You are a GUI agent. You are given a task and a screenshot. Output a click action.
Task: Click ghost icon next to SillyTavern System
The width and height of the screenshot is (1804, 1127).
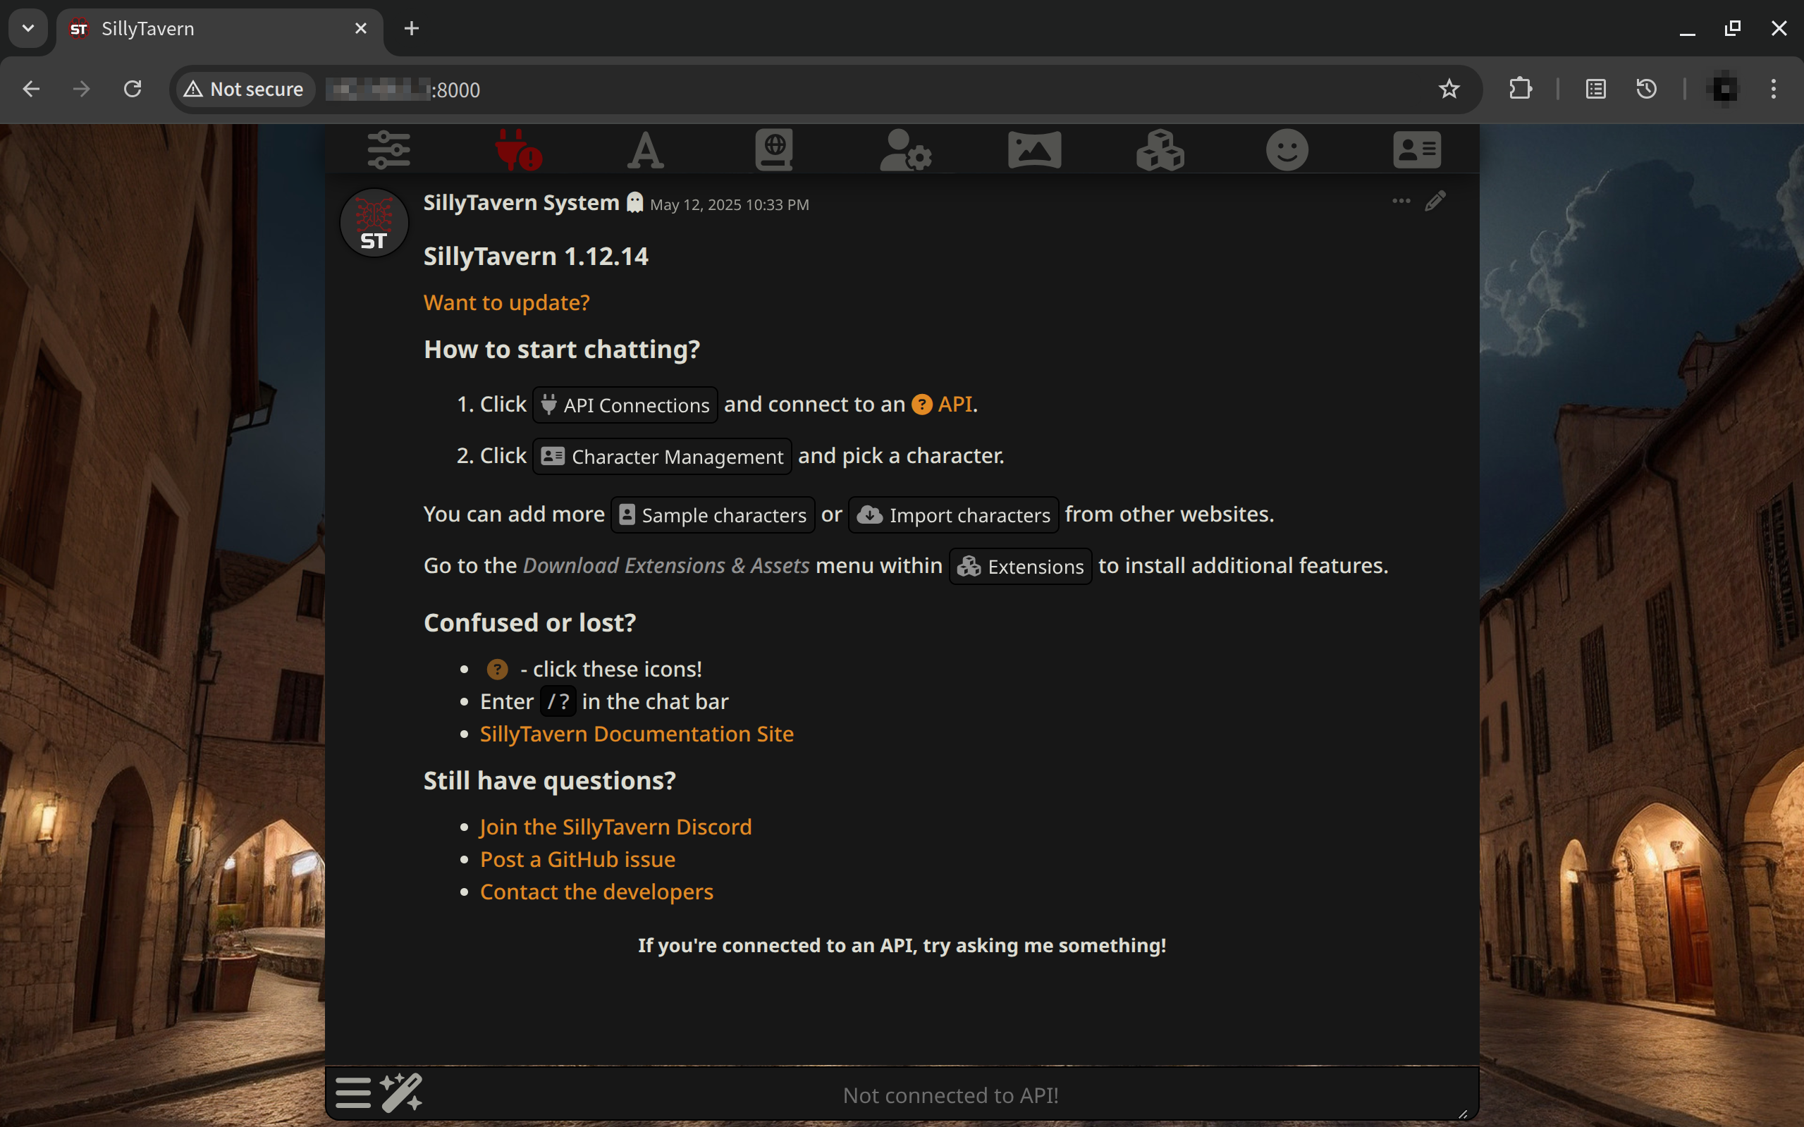point(634,203)
